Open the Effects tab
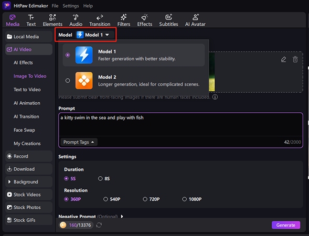The image size is (309, 236). point(144,20)
